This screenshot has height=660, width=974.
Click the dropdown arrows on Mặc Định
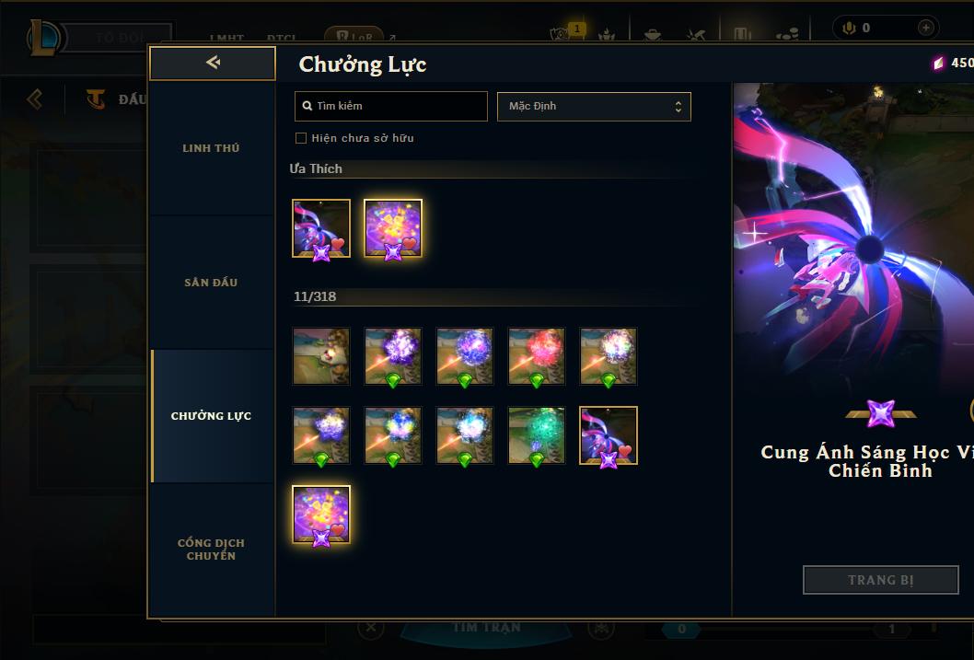point(678,107)
